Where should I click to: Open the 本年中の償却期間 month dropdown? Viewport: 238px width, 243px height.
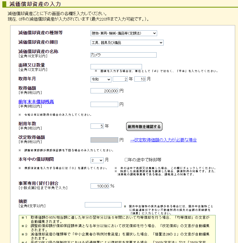tap(97, 160)
